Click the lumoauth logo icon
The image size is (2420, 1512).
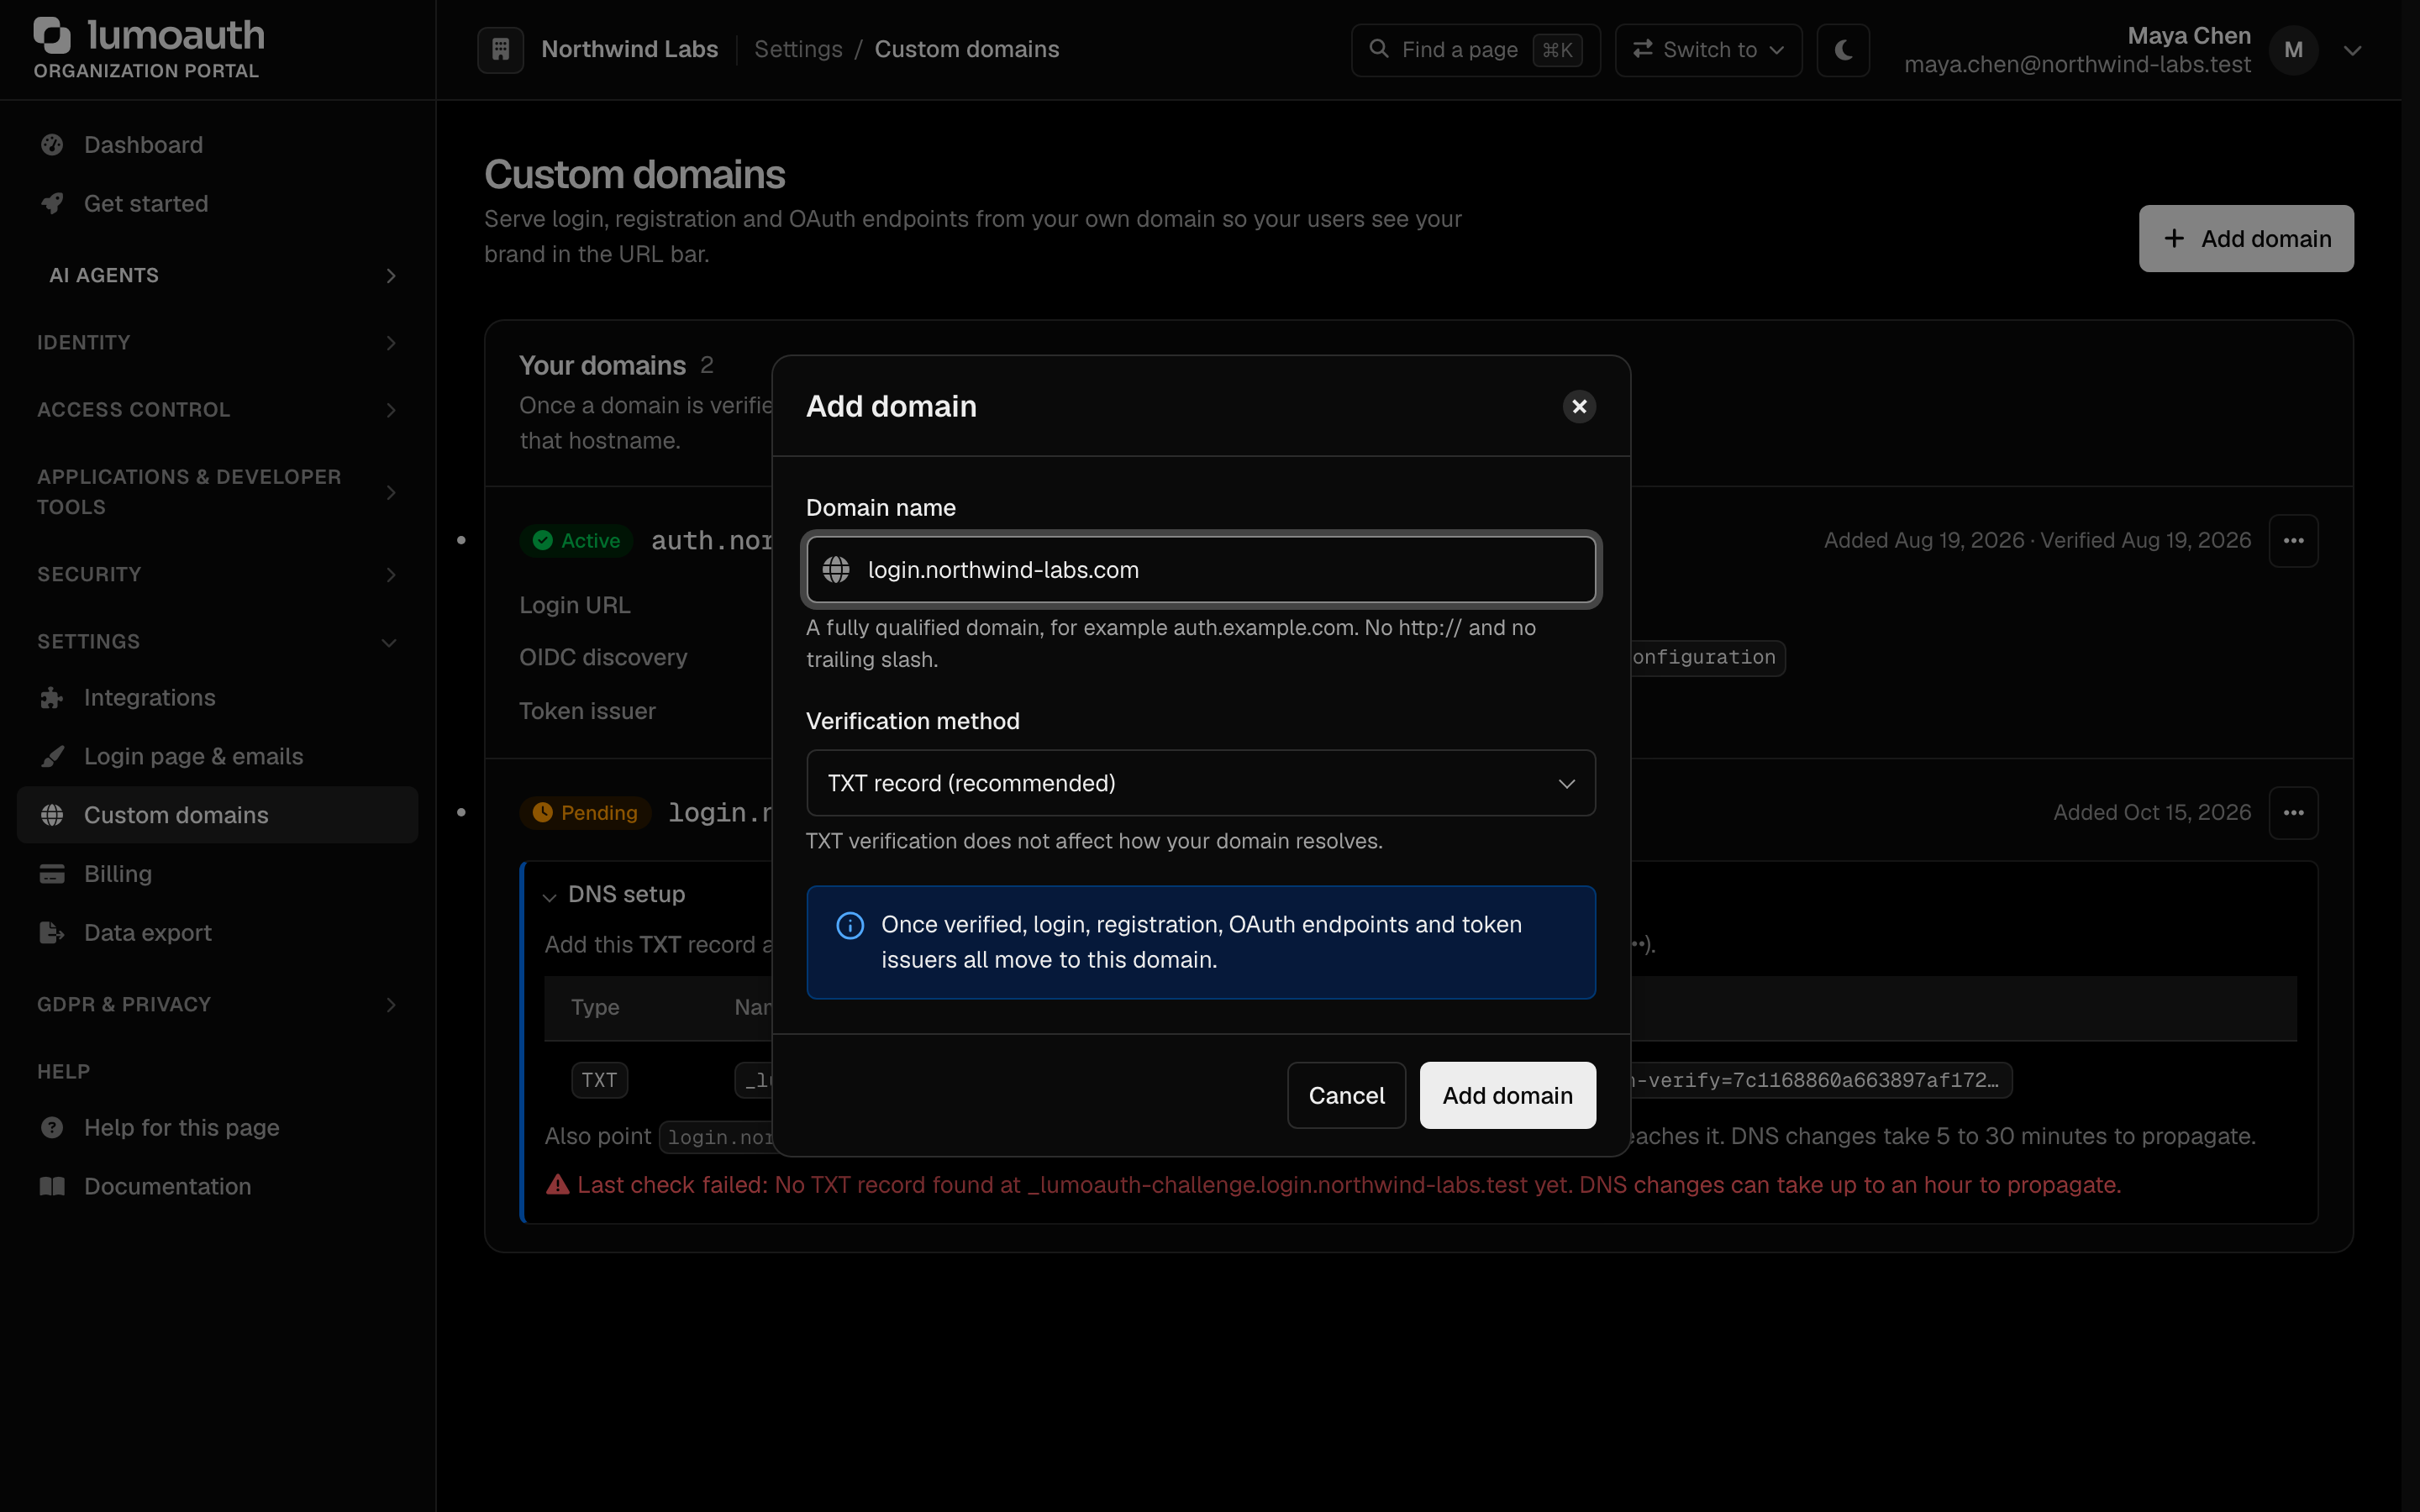52,36
